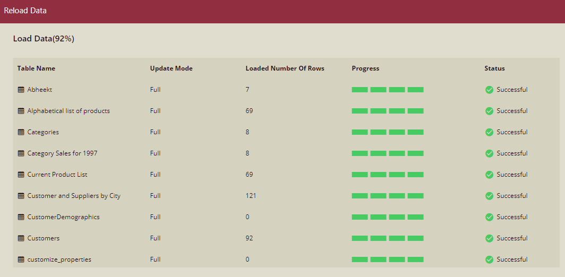Click the table icon beside Categories
565x277 pixels.
(21, 132)
